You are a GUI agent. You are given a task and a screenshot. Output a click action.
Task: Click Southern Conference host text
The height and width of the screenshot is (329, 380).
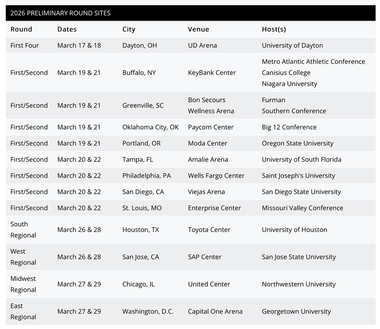(x=294, y=111)
